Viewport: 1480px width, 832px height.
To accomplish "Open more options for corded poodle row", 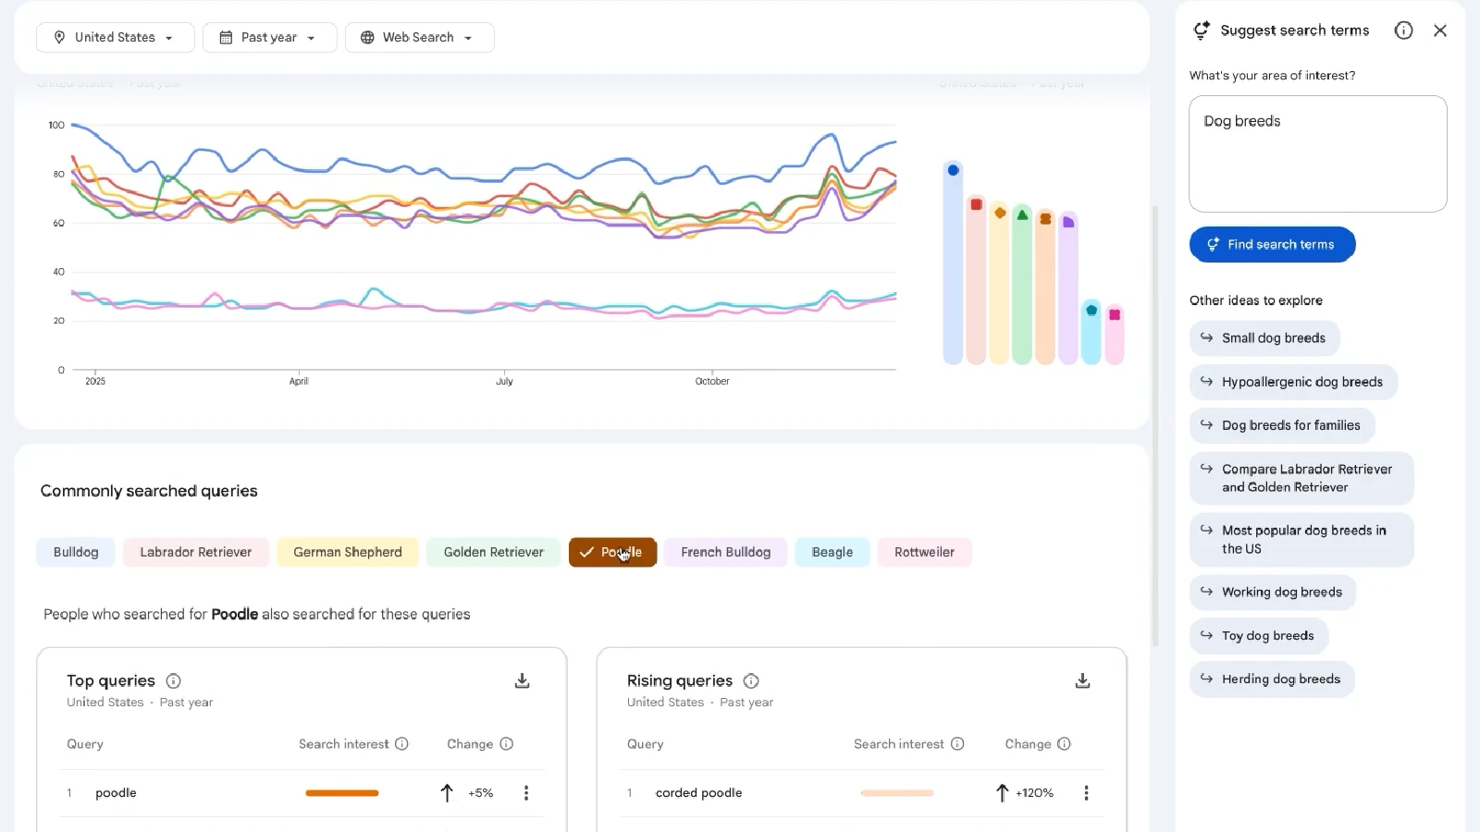I will click(1086, 793).
